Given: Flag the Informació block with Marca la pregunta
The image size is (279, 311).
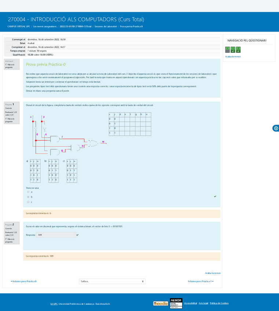Looking at the screenshot, I should tap(10, 66).
